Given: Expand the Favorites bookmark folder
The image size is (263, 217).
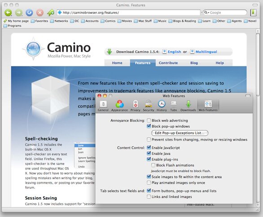Looking at the screenshot, I should pyautogui.click(x=39, y=21).
